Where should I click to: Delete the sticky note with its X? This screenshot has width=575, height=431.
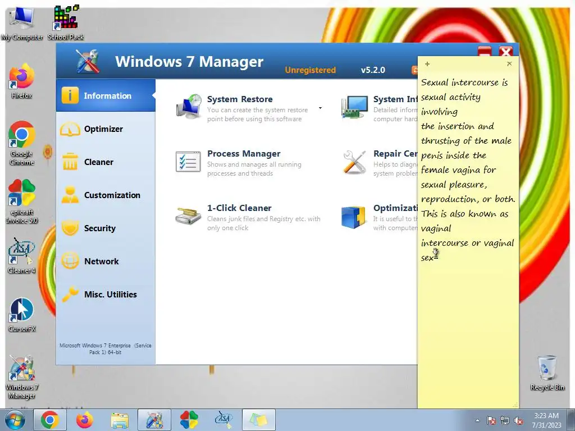pos(509,64)
